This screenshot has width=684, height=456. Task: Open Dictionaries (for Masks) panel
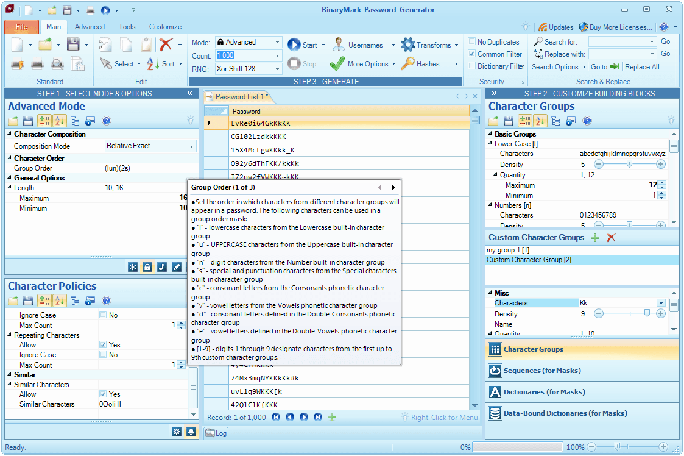tap(582, 392)
